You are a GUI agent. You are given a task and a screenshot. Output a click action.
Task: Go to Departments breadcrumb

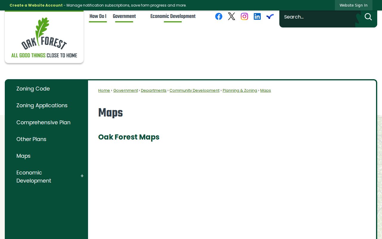coord(154,90)
